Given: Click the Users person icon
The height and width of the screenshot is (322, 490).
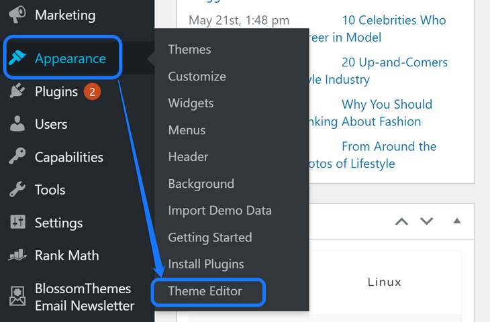Looking at the screenshot, I should pos(17,123).
